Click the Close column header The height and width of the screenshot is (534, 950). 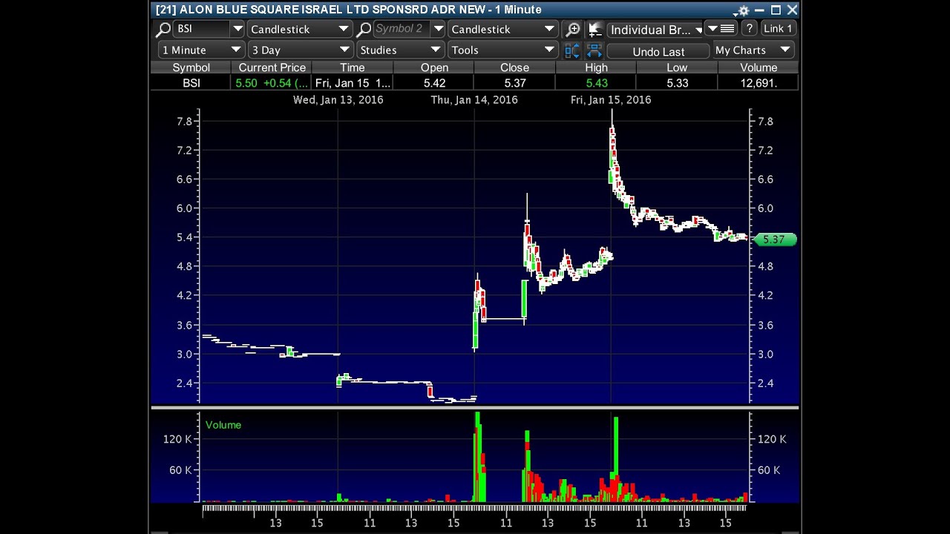(x=514, y=67)
